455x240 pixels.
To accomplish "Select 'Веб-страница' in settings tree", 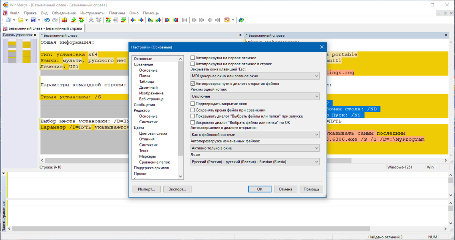I will tap(151, 99).
